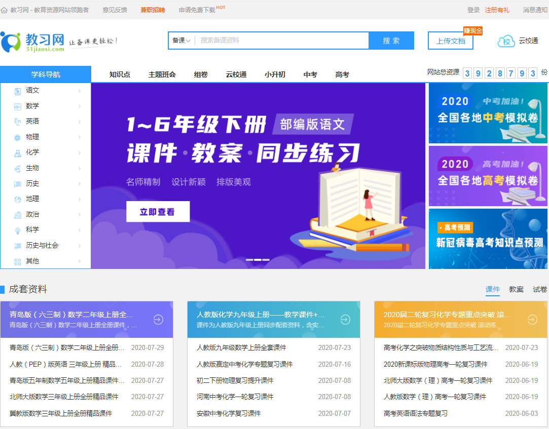This screenshot has height=429, width=549.
Task: Open the 物理 subject icon in sidebar
Action: [x=18, y=138]
